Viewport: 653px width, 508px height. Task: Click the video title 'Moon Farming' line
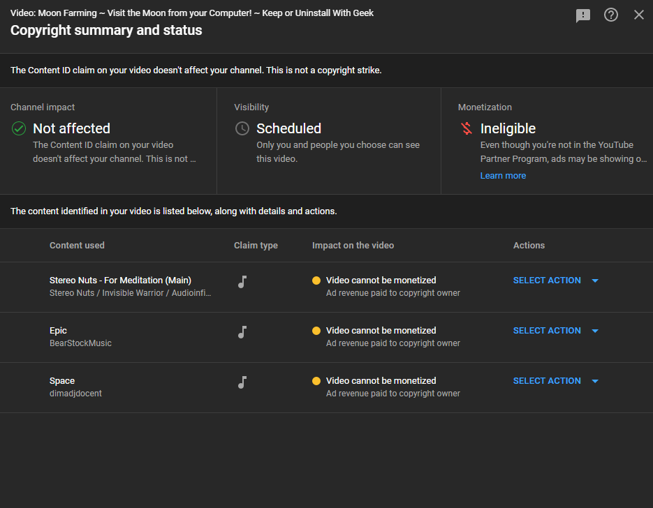[192, 13]
